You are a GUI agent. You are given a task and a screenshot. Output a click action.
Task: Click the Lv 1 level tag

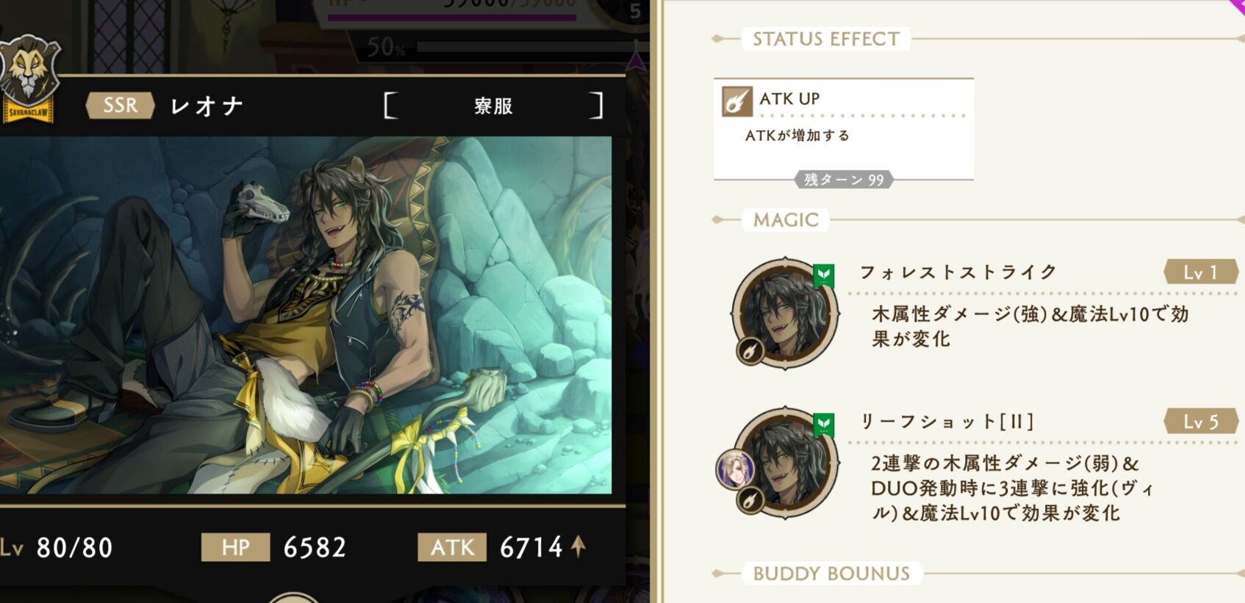1201,272
